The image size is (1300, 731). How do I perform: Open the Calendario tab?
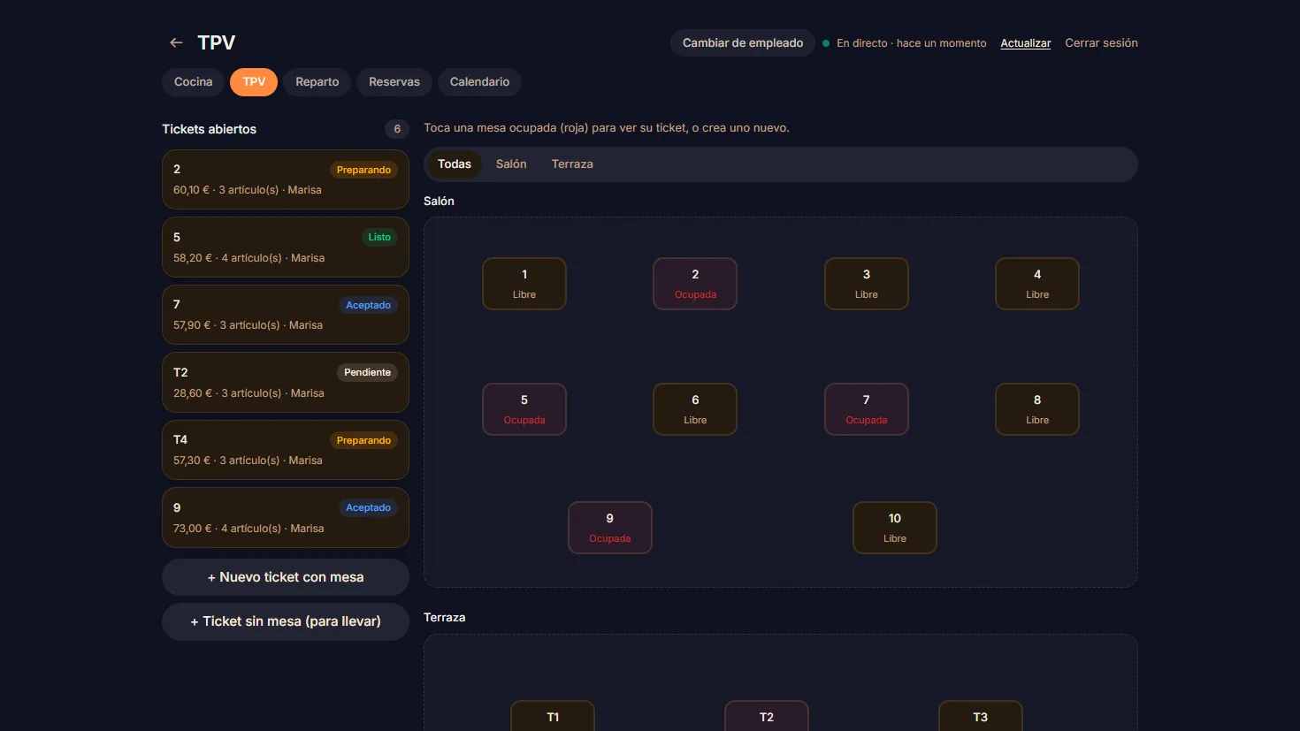coord(479,82)
